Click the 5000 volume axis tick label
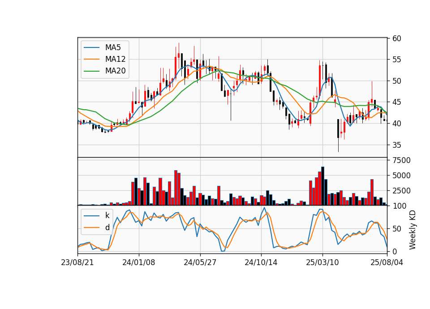The width and height of the screenshot is (430, 309). point(401,176)
